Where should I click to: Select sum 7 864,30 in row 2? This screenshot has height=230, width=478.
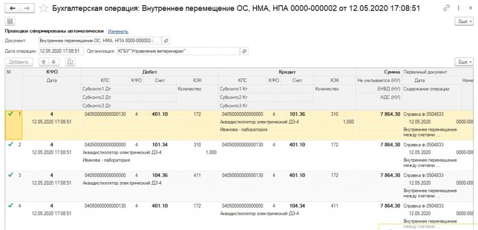390,144
